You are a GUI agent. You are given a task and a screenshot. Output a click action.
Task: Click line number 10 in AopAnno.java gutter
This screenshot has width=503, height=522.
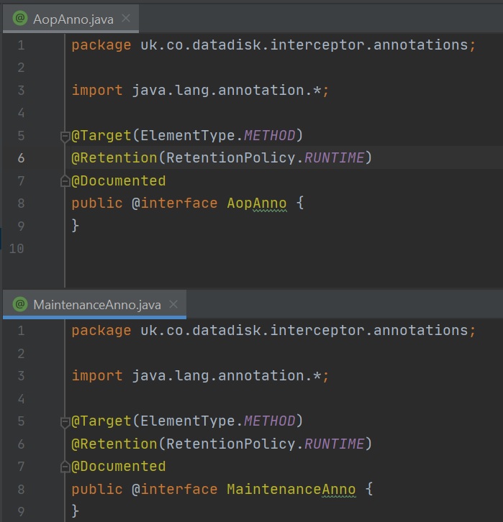[18, 248]
